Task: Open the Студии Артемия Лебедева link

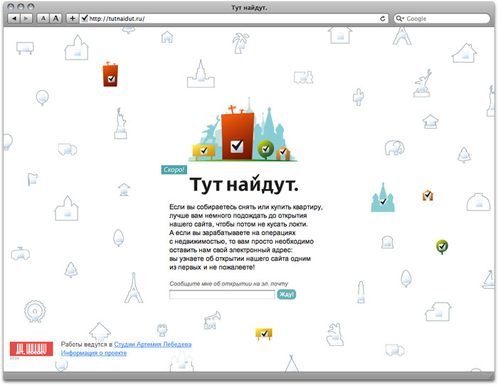Action: click(x=153, y=345)
